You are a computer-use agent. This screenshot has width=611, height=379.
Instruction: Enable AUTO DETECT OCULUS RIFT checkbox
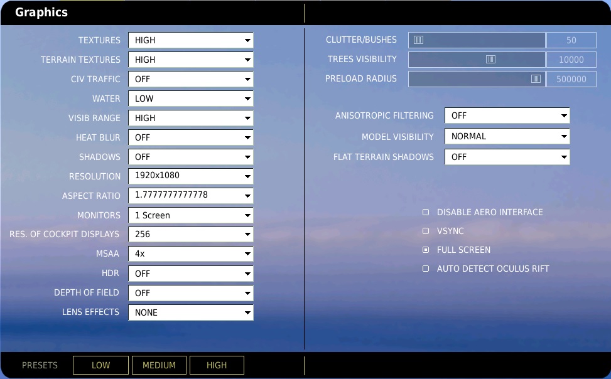[426, 269]
